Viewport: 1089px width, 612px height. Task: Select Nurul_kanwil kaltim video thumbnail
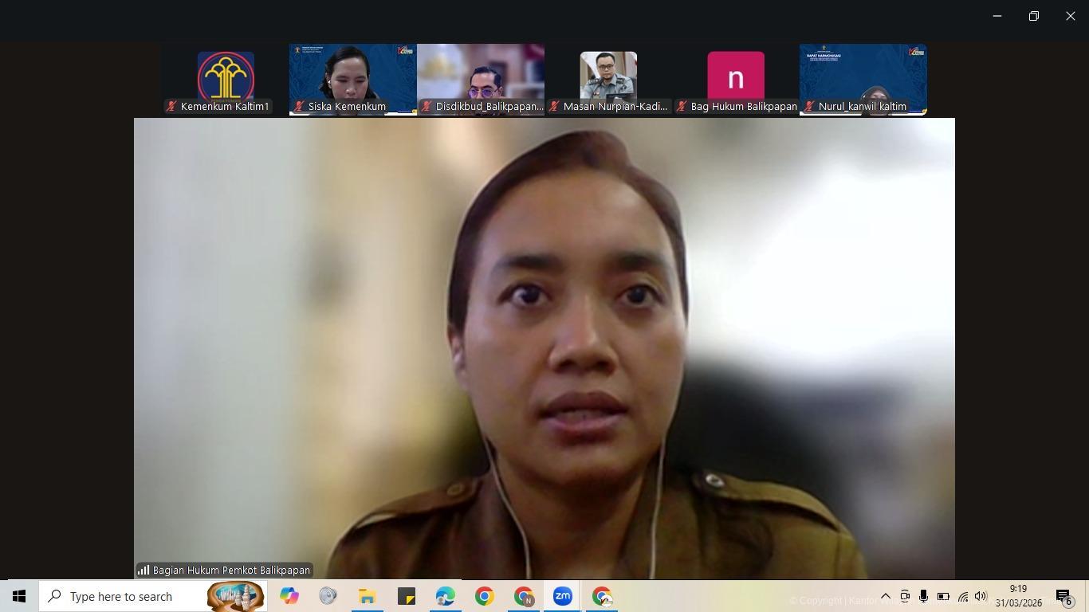[863, 79]
